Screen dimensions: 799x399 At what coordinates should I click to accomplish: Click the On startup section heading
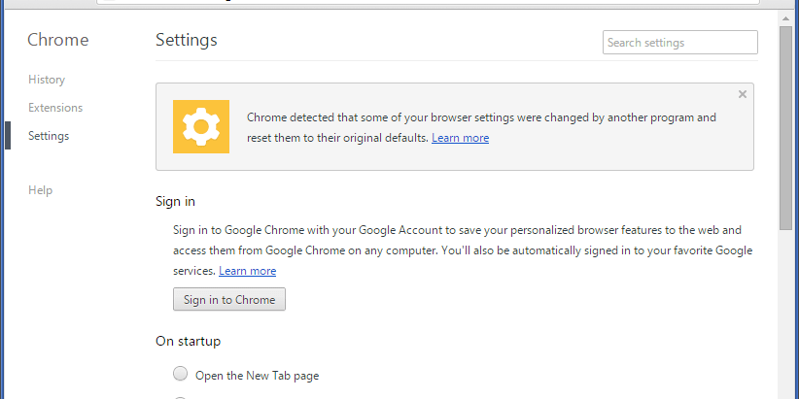[x=188, y=341]
